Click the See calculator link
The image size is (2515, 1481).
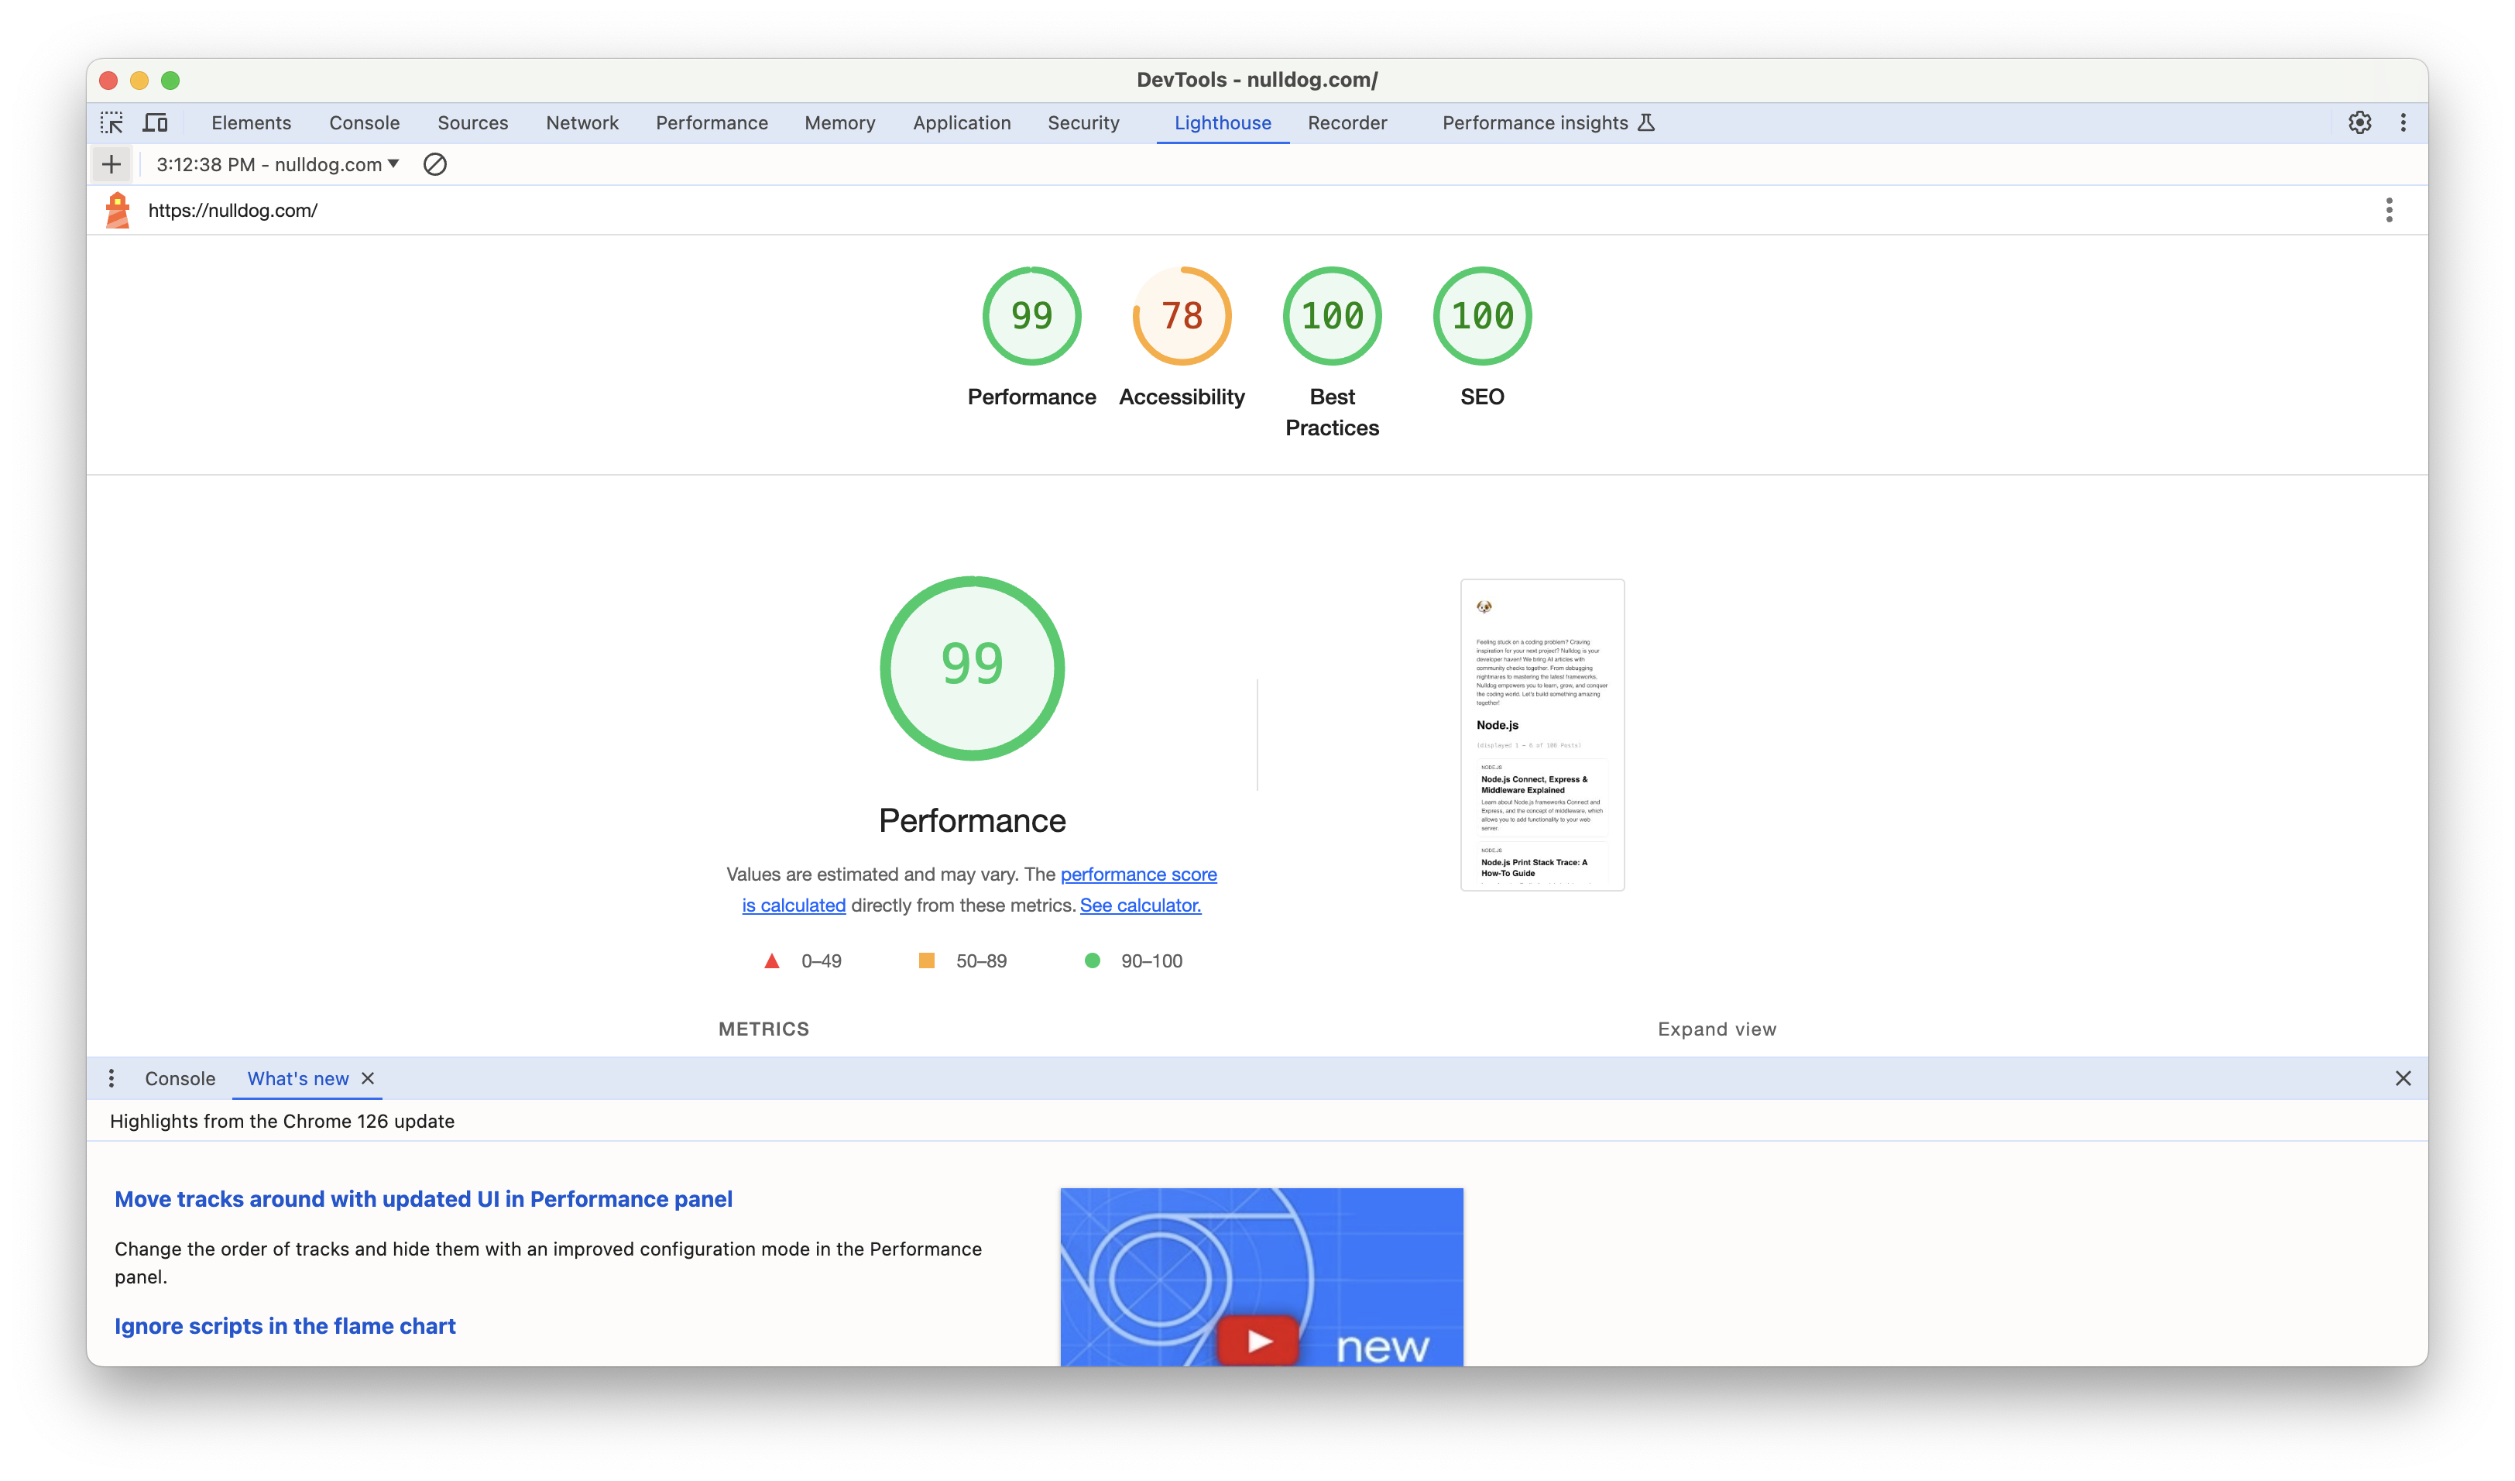(1140, 905)
